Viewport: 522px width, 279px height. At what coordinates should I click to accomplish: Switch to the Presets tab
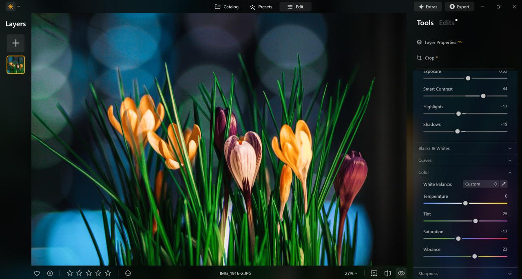[x=261, y=7]
